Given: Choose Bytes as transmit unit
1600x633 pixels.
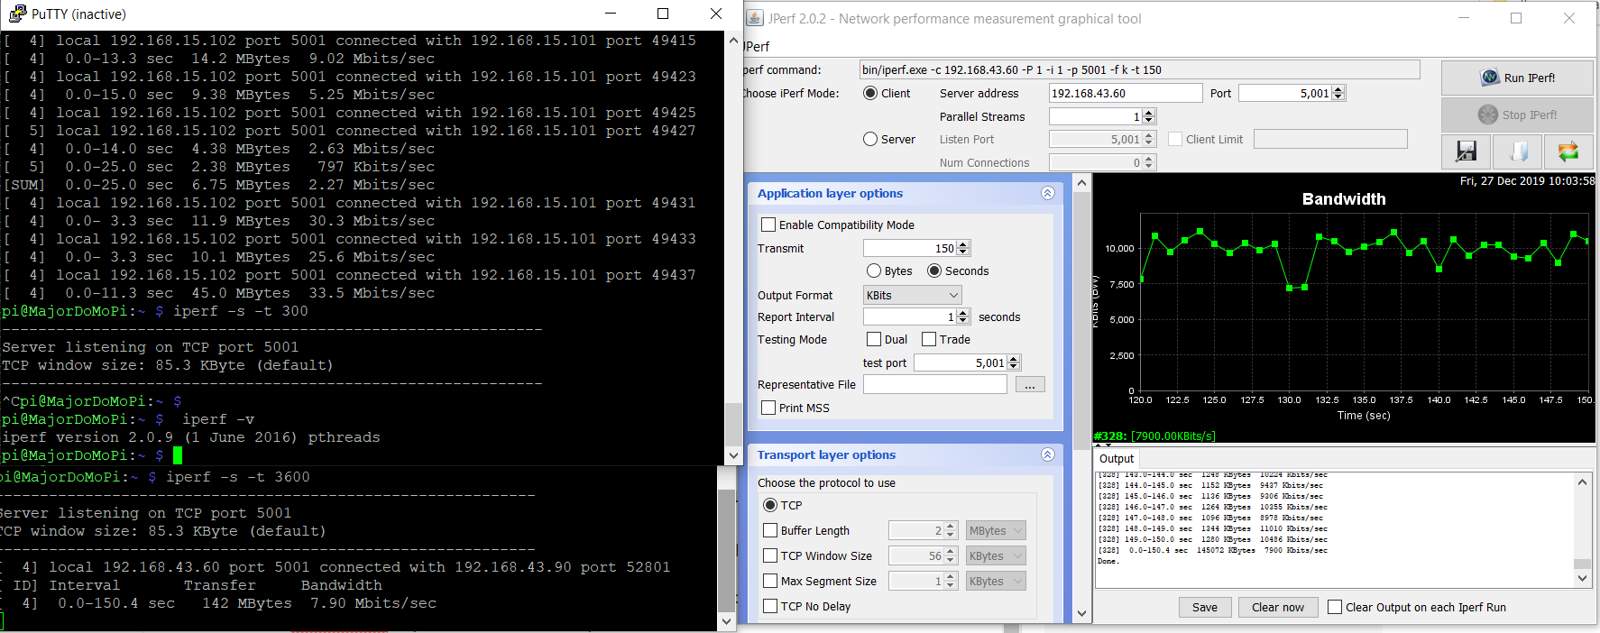Looking at the screenshot, I should (874, 271).
